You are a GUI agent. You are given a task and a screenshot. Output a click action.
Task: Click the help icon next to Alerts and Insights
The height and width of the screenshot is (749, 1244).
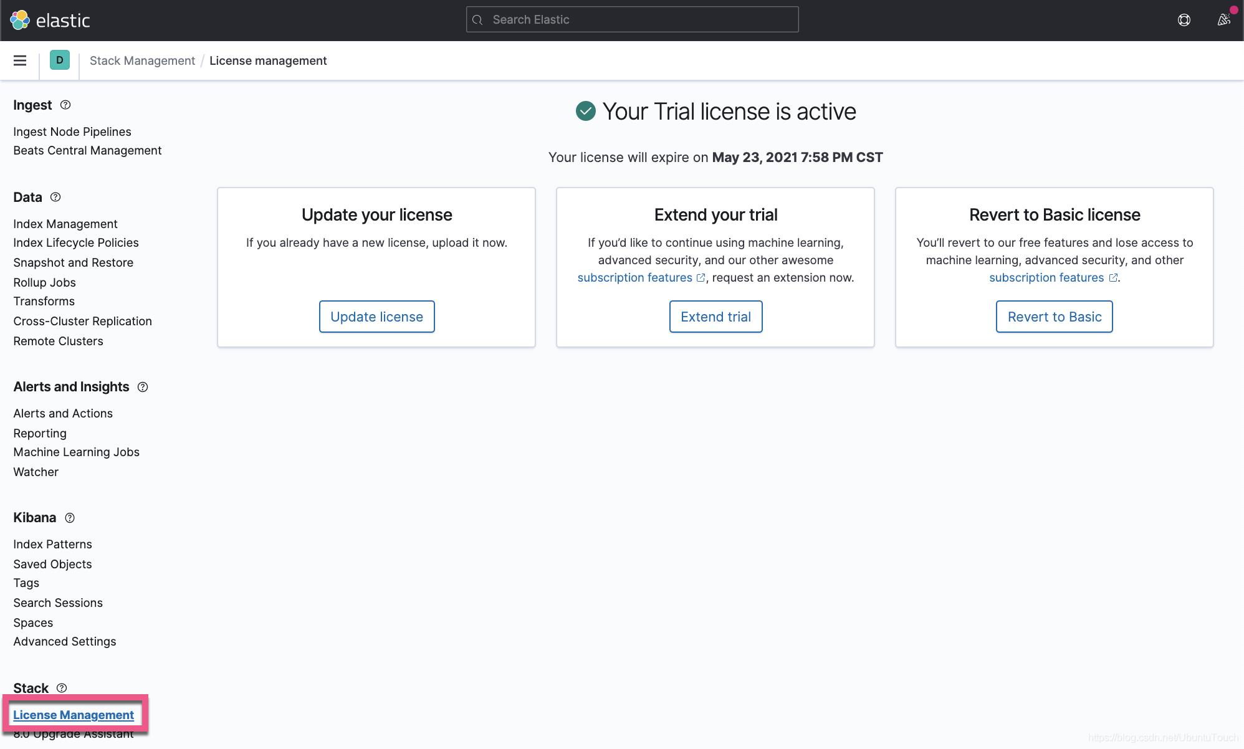coord(141,386)
